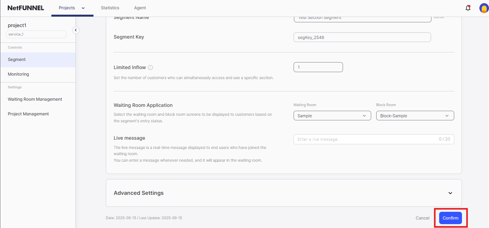Click the notification bell icon
Image resolution: width=489 pixels, height=228 pixels.
tap(468, 8)
